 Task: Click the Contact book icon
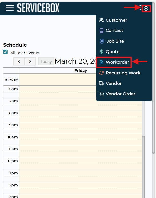coord(102,30)
